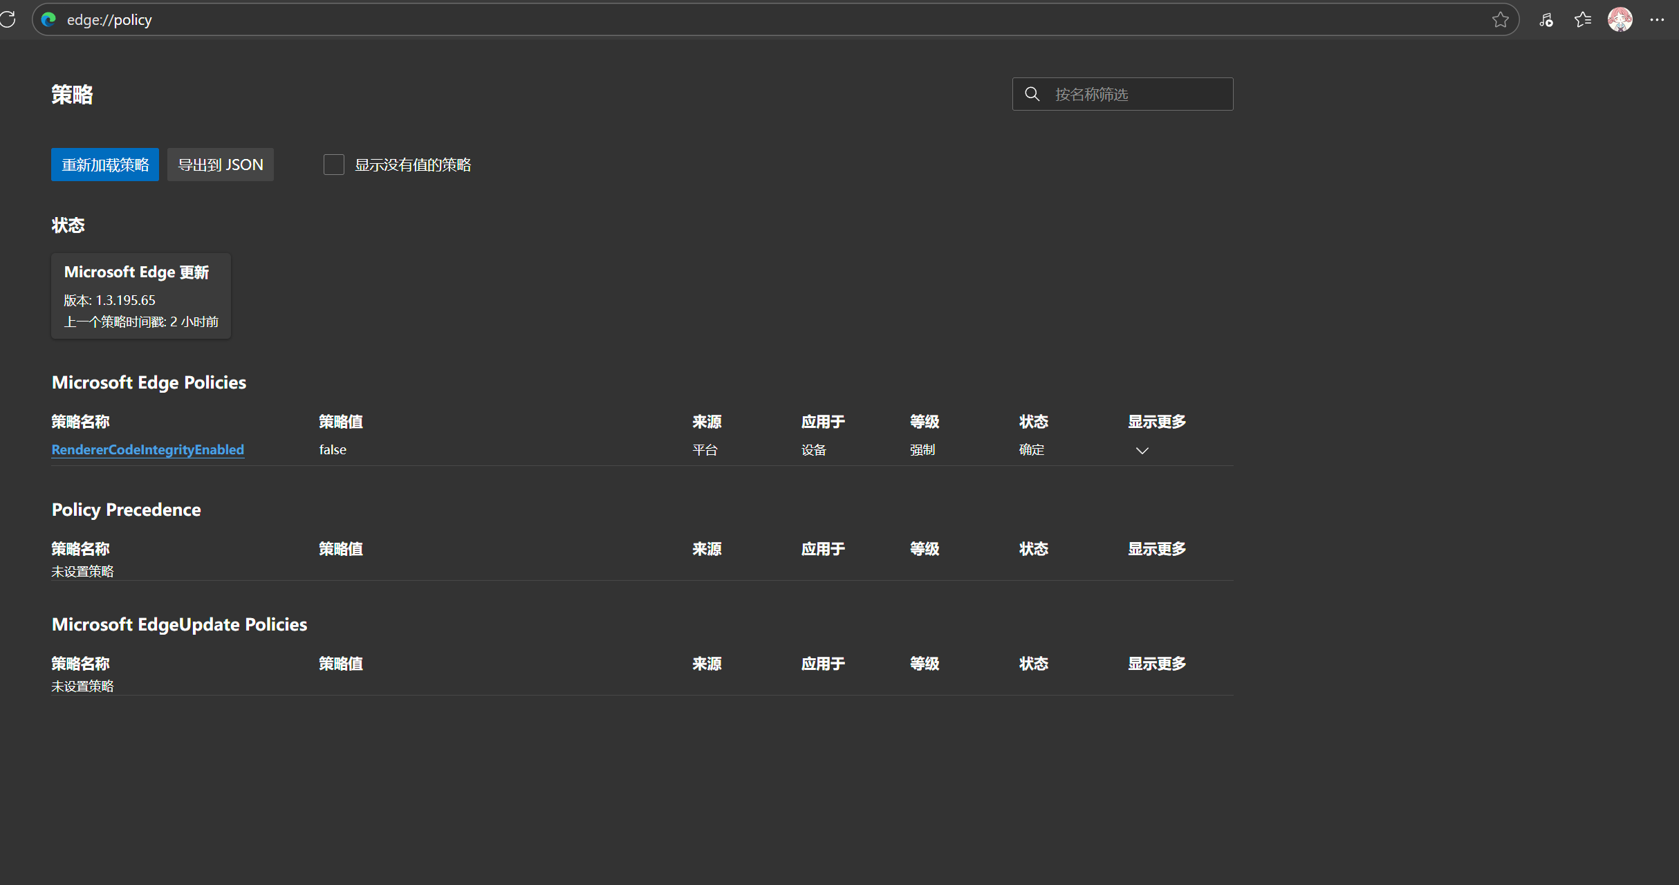Expand RendererCodeIntegrityEnabled row details chevron
1679x885 pixels.
1142,450
